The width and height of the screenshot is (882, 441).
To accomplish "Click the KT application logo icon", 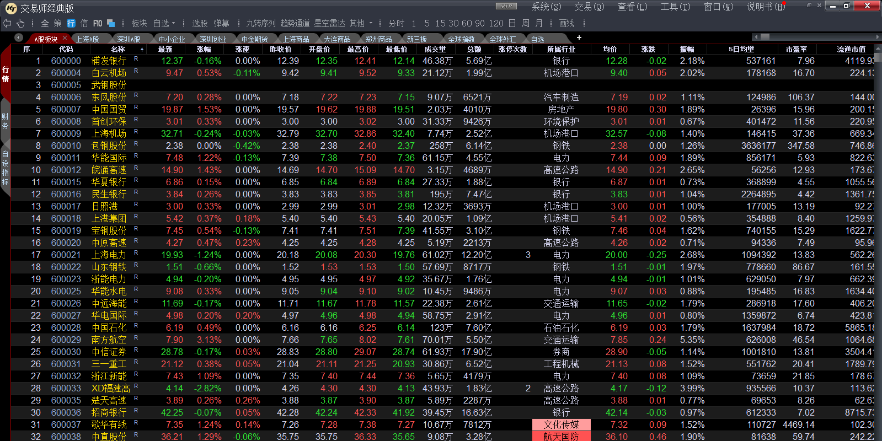I will [x=11, y=8].
